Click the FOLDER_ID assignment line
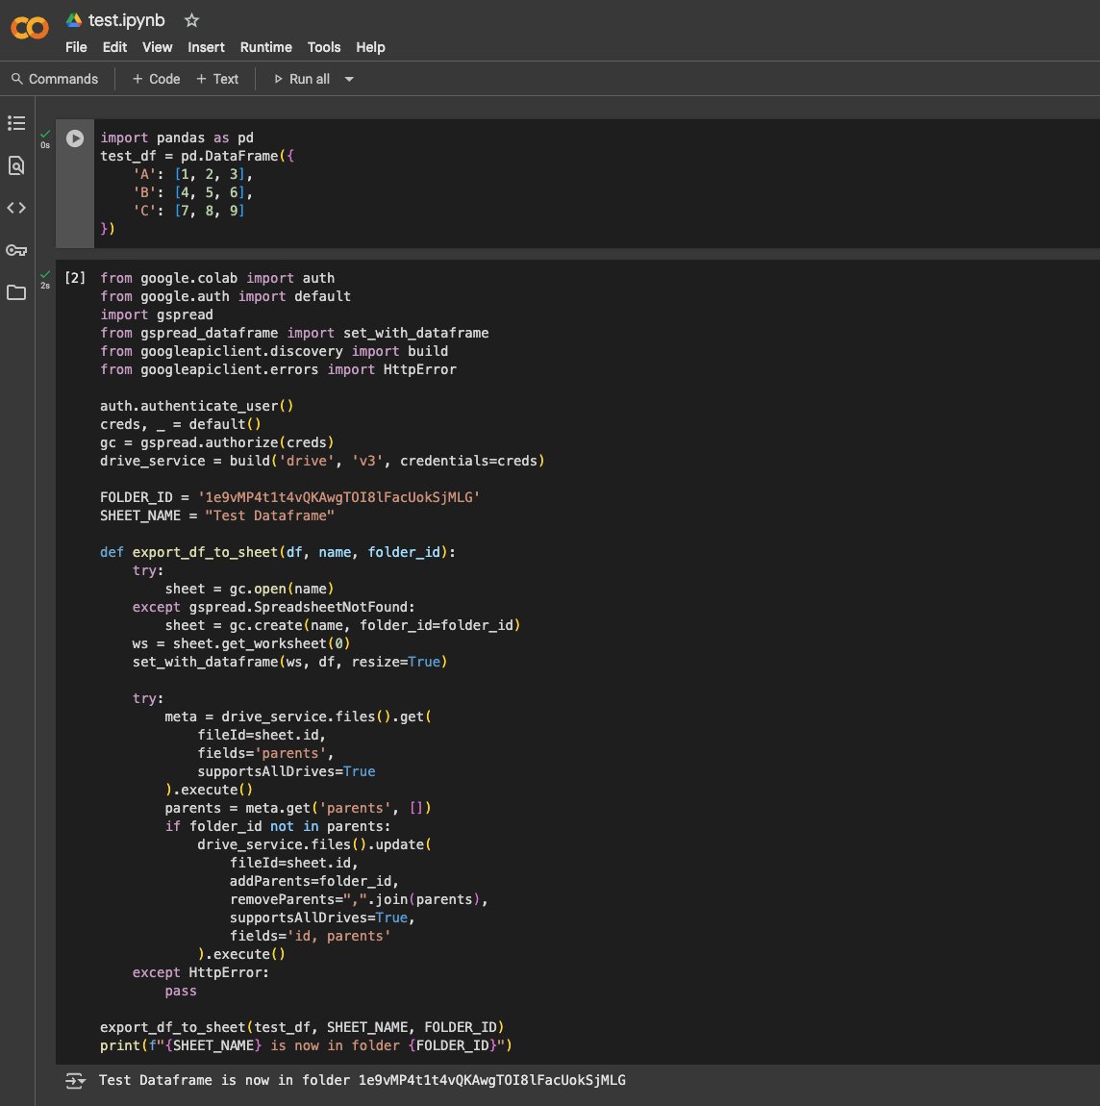 pos(289,497)
